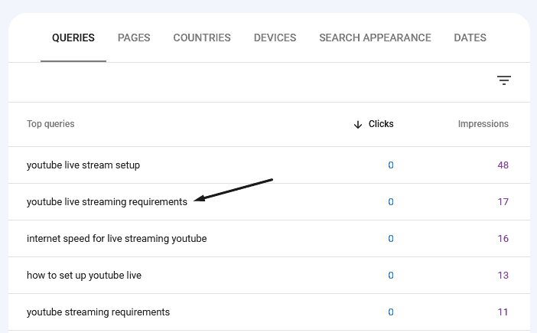Select the Devices tab
537x333 pixels.
point(275,38)
